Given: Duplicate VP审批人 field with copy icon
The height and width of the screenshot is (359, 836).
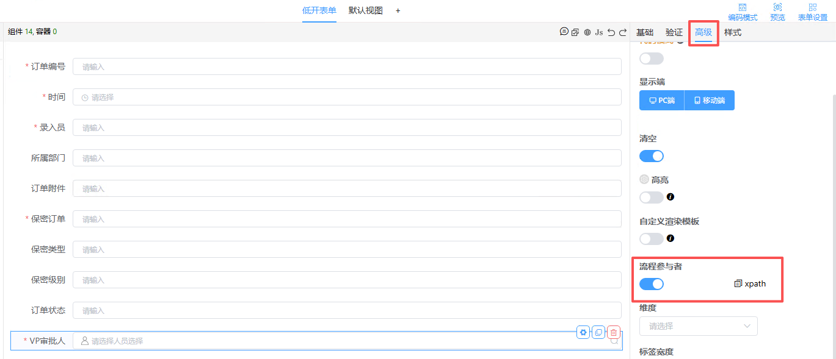Looking at the screenshot, I should [598, 332].
